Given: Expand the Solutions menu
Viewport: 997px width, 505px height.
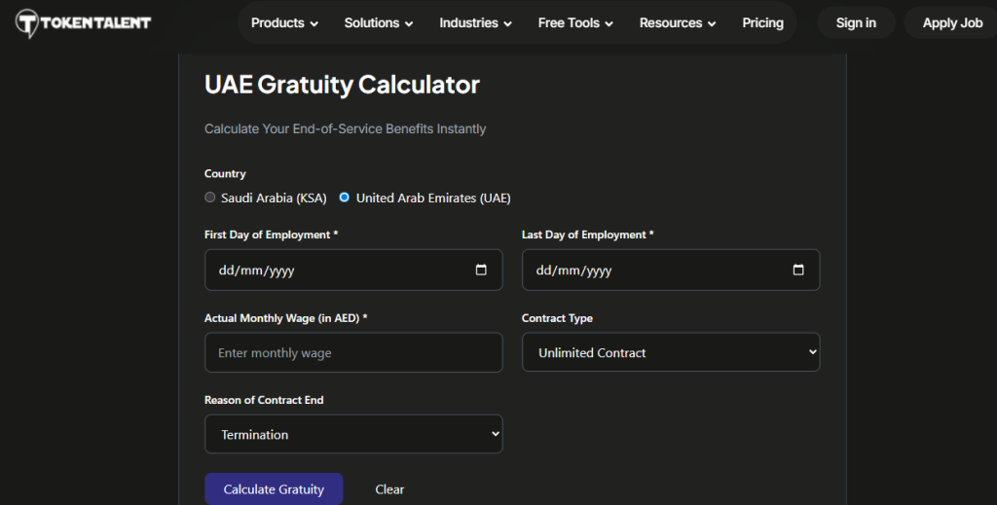Looking at the screenshot, I should (x=379, y=22).
